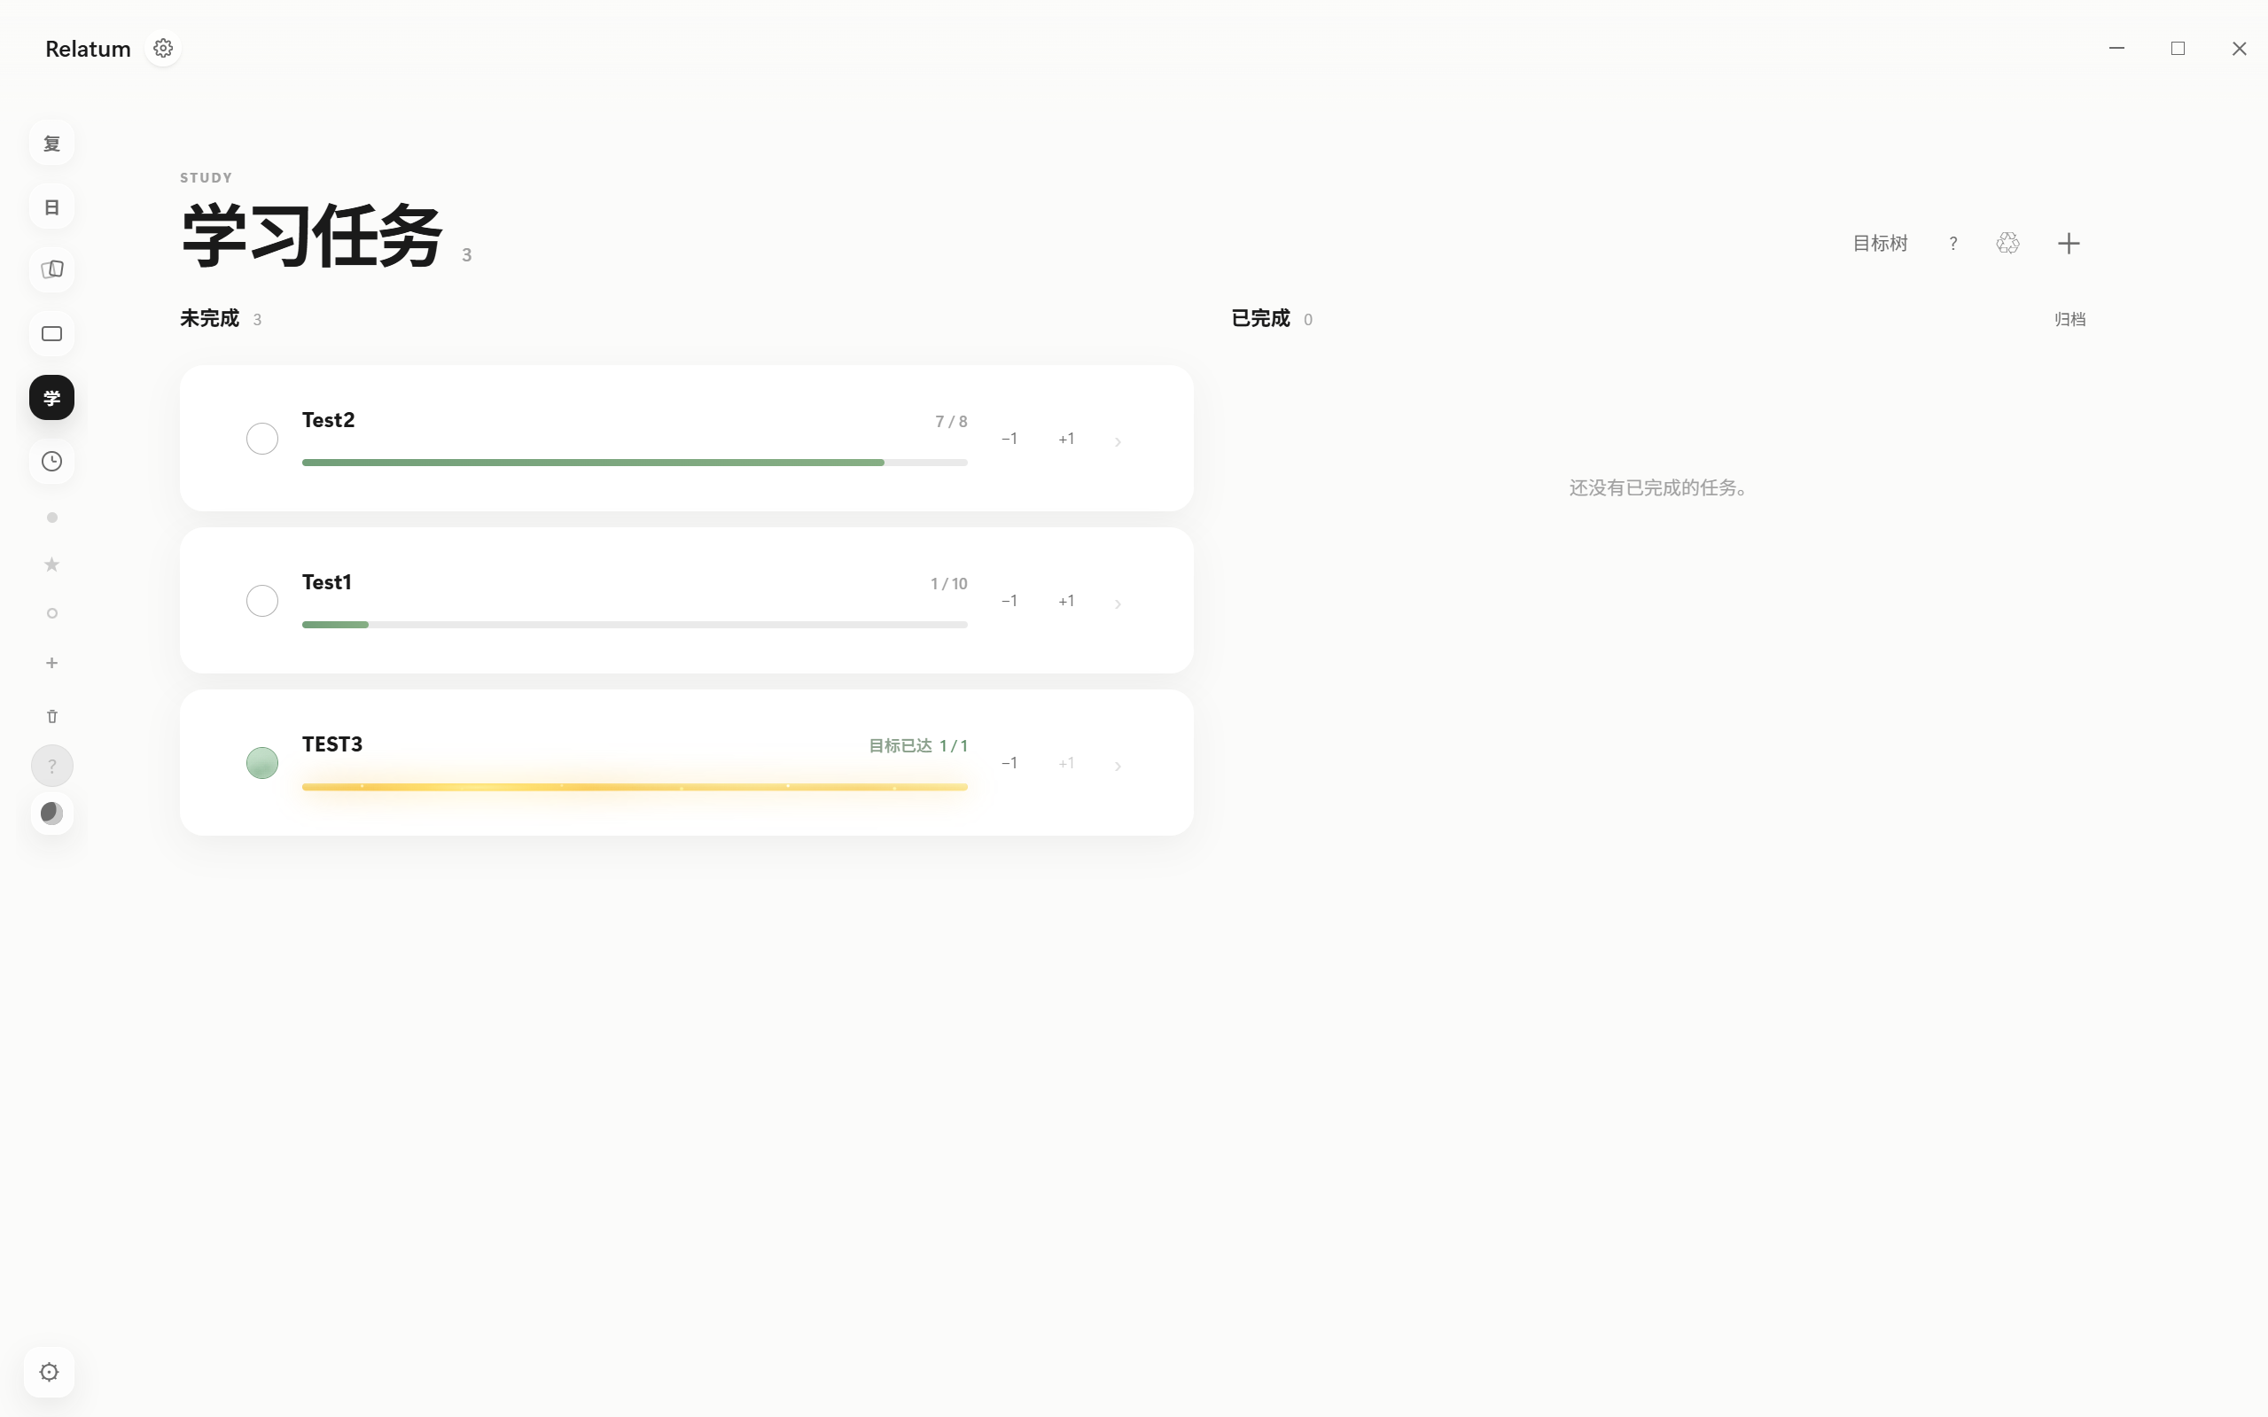Open the 复 review sidebar section
The image size is (2268, 1417).
[51, 144]
